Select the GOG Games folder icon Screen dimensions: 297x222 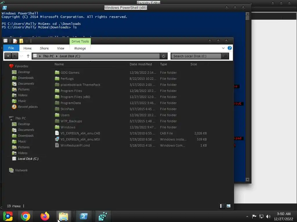pos(57,73)
